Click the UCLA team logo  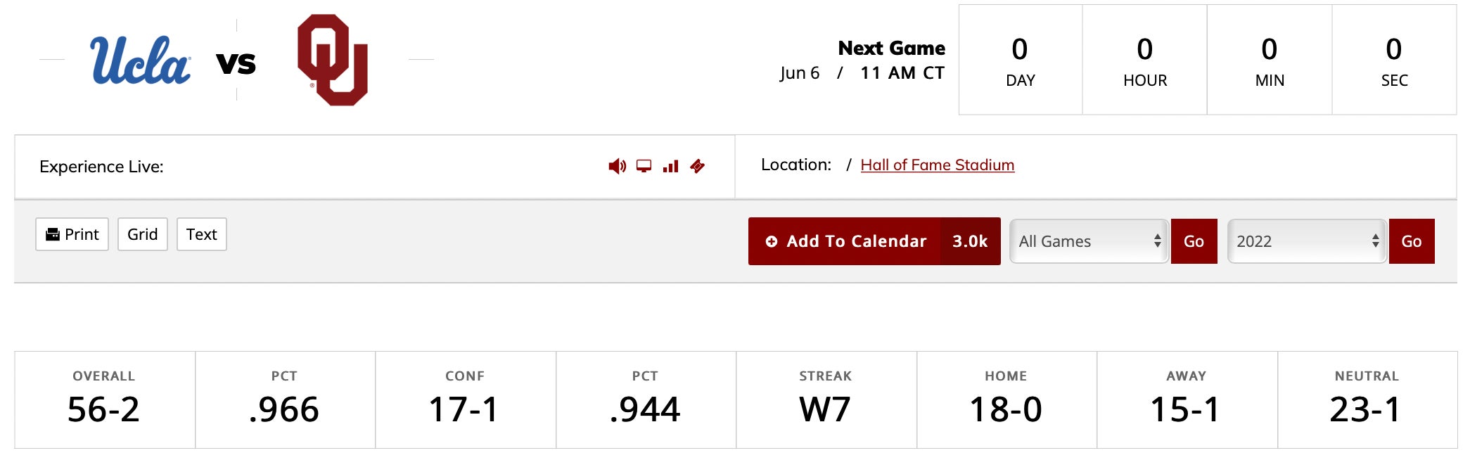(x=140, y=60)
